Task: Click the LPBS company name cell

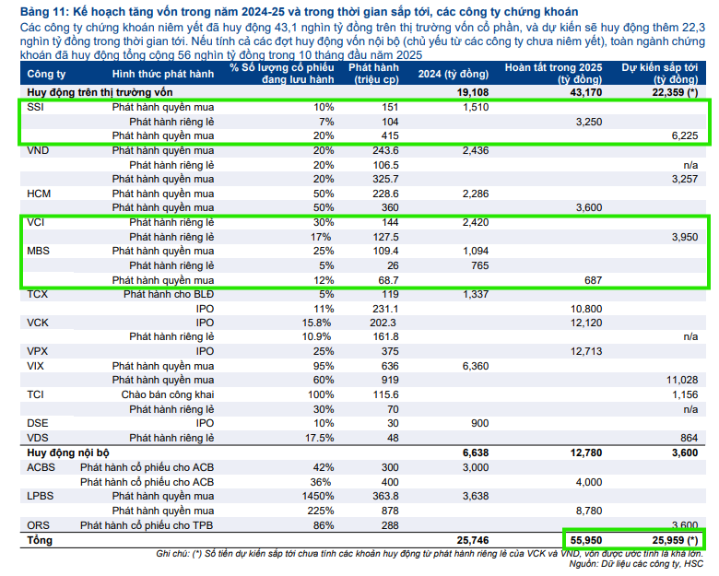Action: pyautogui.click(x=42, y=495)
